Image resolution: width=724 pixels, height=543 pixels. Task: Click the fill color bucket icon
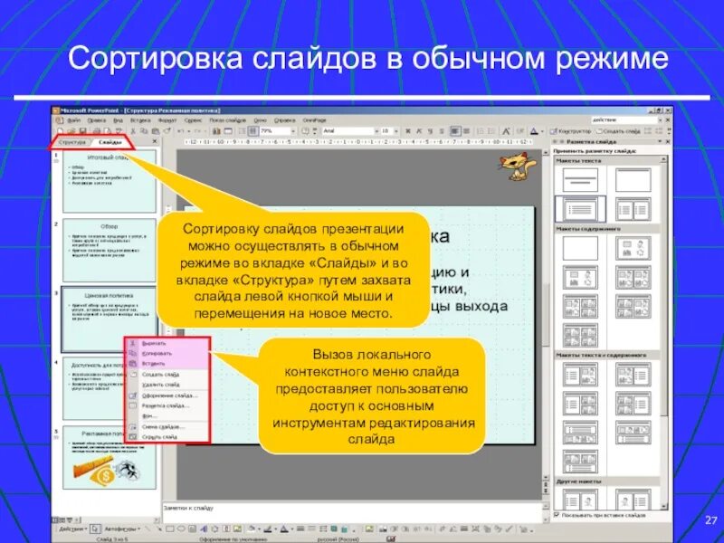[252, 529]
